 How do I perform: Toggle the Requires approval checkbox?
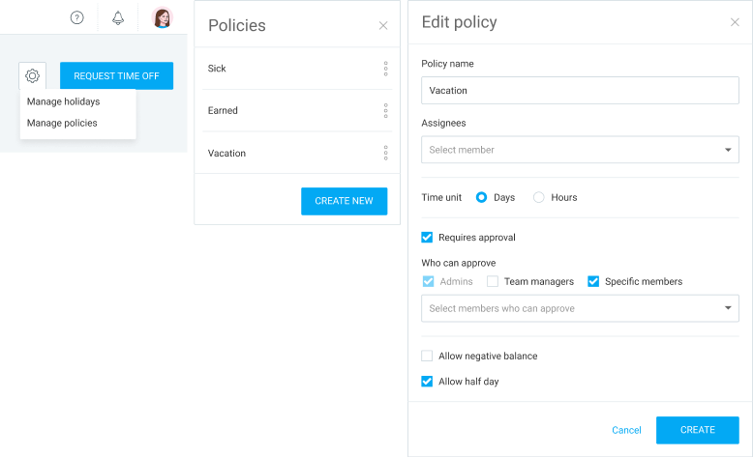click(x=427, y=238)
